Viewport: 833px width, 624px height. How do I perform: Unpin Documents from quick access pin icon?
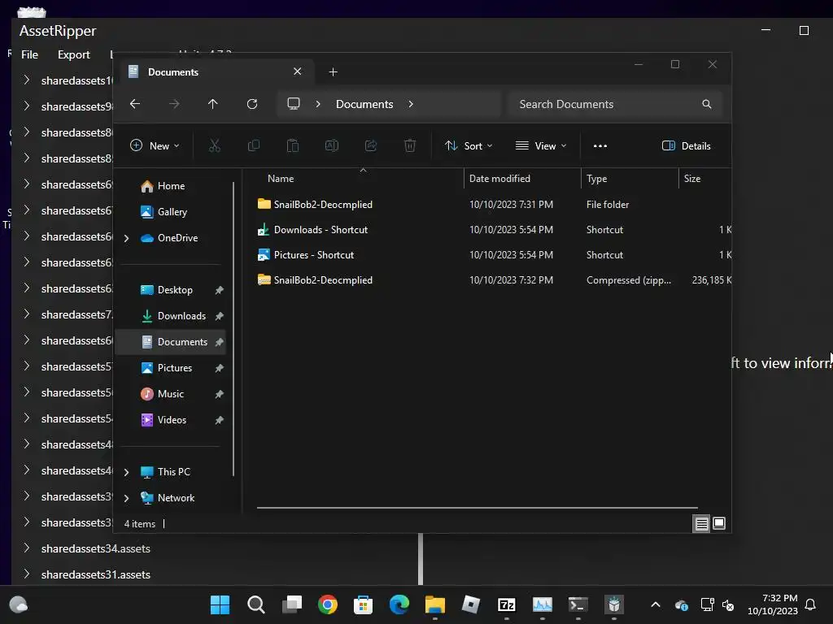tap(219, 342)
